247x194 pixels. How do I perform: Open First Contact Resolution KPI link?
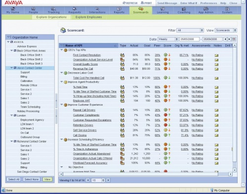click(87, 55)
